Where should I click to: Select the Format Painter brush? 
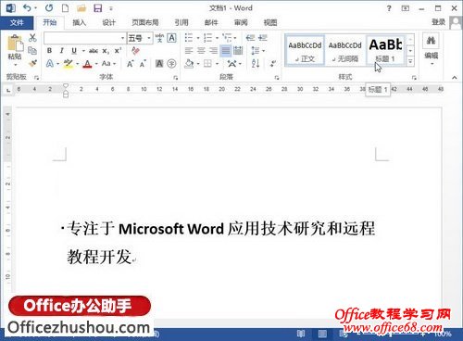pyautogui.click(x=32, y=63)
